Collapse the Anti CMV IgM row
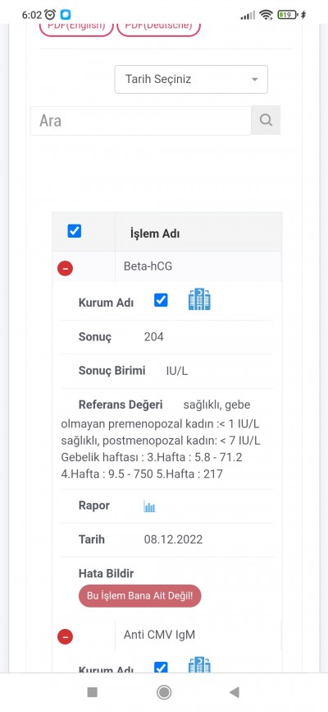The width and height of the screenshot is (328, 712). [66, 637]
